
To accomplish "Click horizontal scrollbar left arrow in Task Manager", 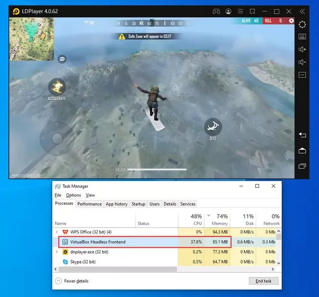I will click(x=55, y=269).
